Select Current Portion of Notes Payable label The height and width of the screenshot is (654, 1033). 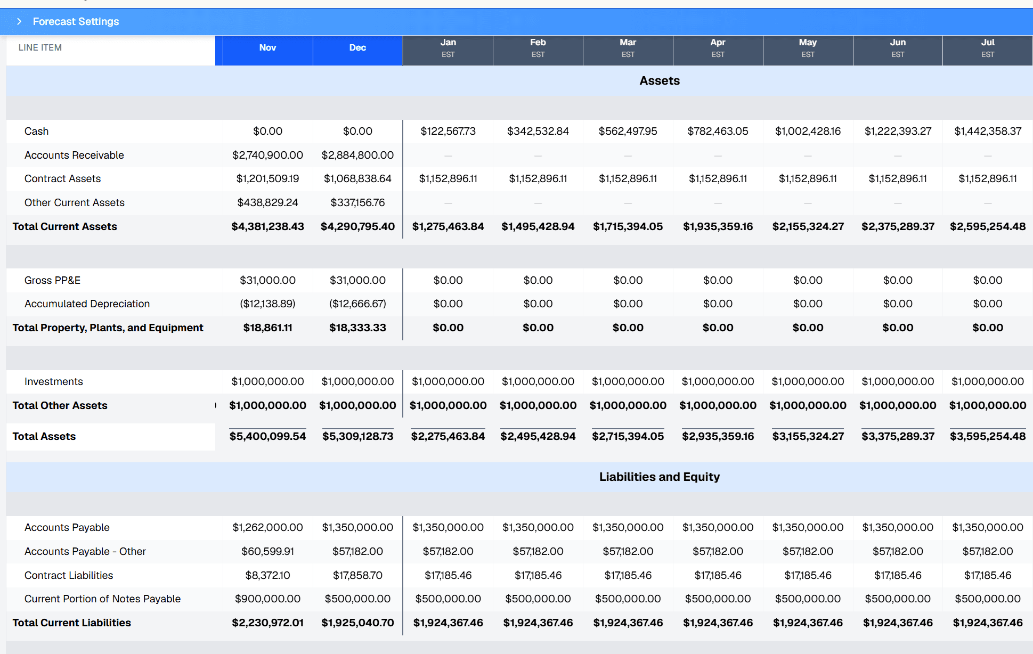102,599
